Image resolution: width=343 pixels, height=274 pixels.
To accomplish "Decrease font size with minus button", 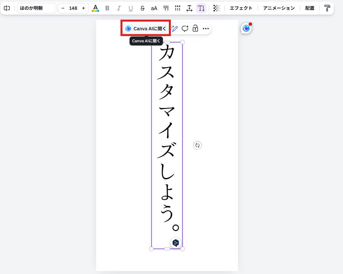I will (63, 8).
